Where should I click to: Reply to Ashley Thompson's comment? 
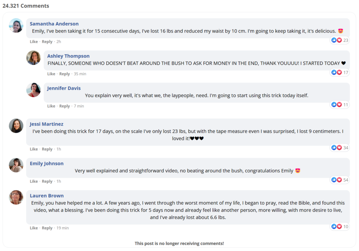point(65,74)
